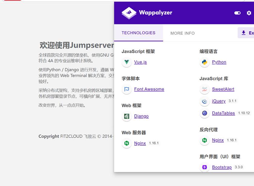Click Nginx icon under 反向代理
Screen dimensions: 254x186
coord(204,140)
